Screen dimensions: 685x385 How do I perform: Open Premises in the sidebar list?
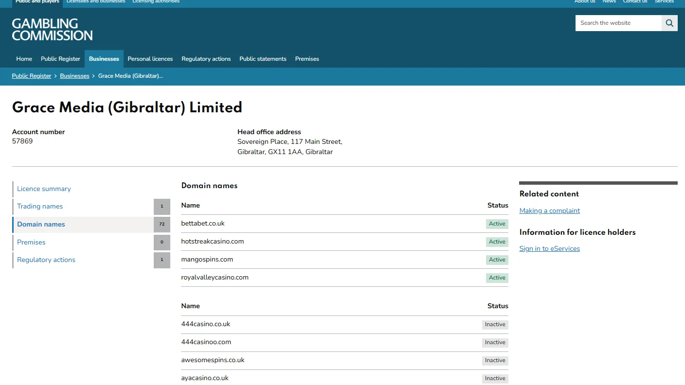31,242
